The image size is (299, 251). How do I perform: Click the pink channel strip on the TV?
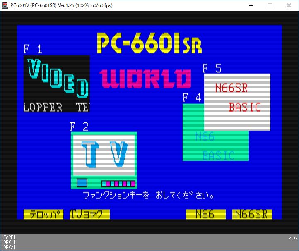[118, 184]
